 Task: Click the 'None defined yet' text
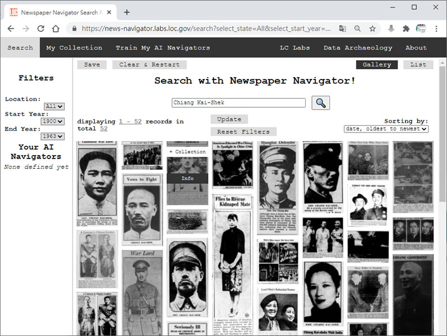click(36, 167)
